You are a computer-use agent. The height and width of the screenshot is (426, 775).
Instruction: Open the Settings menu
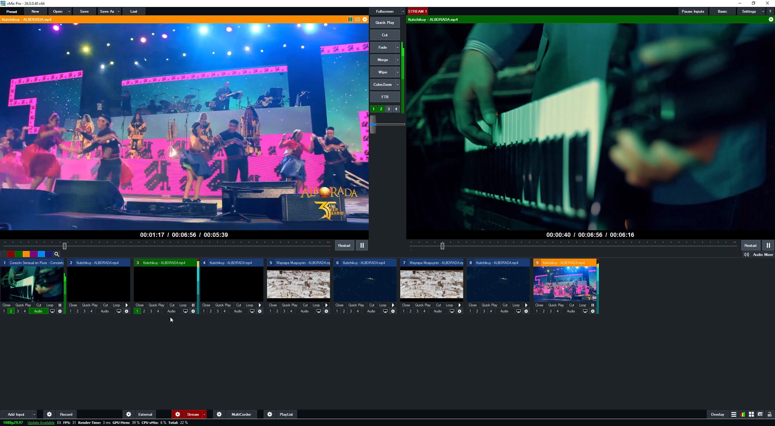749,11
